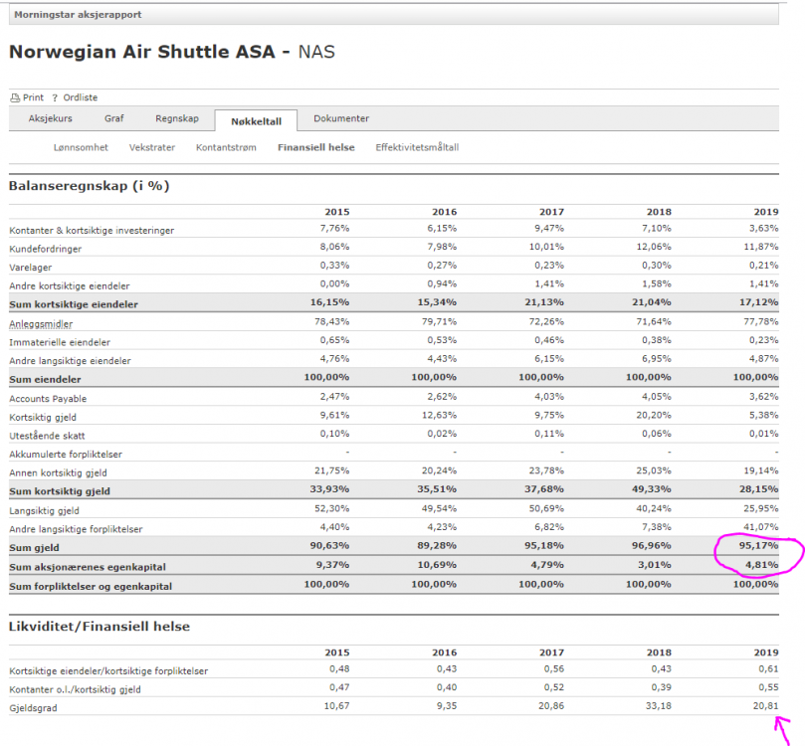Click the 52,30% Langsiktig gjeld value

point(332,508)
